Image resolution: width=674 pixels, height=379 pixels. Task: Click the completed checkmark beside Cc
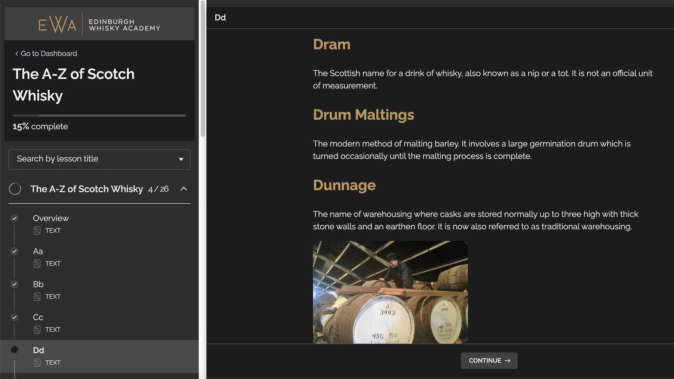pyautogui.click(x=14, y=317)
